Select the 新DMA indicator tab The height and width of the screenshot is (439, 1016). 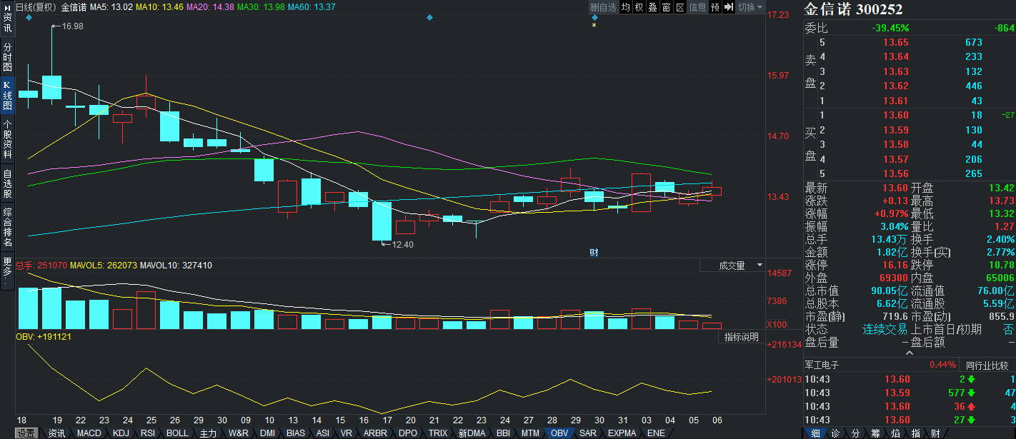(472, 433)
